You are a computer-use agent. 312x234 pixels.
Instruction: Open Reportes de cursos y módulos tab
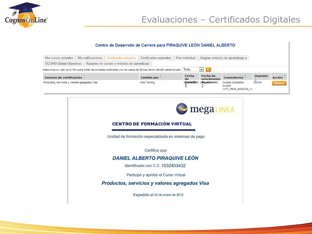click(x=118, y=64)
